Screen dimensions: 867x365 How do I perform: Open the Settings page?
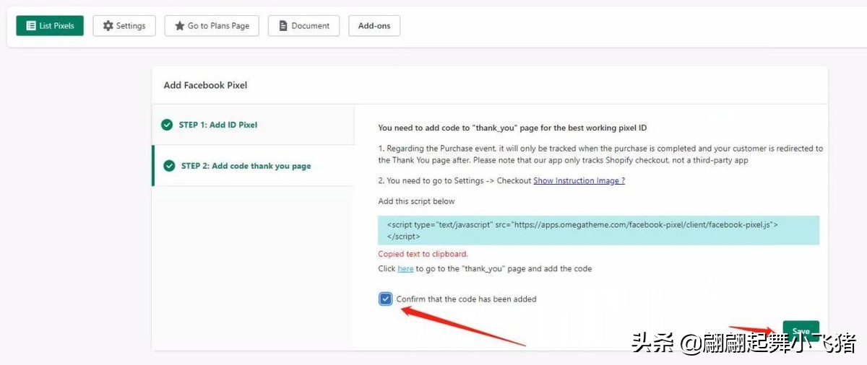coord(124,26)
